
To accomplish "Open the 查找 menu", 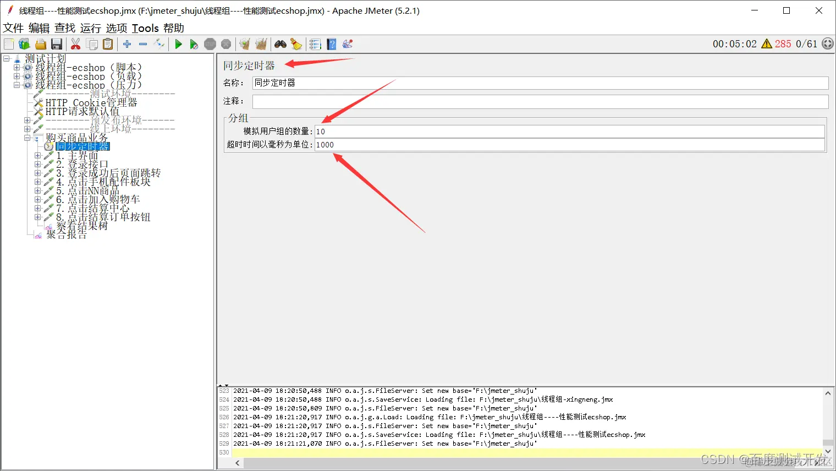I will coord(65,28).
